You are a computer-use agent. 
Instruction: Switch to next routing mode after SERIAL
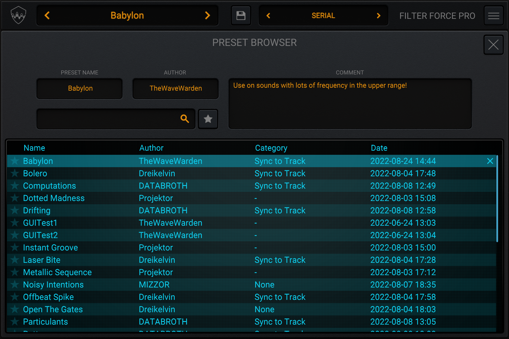[379, 16]
